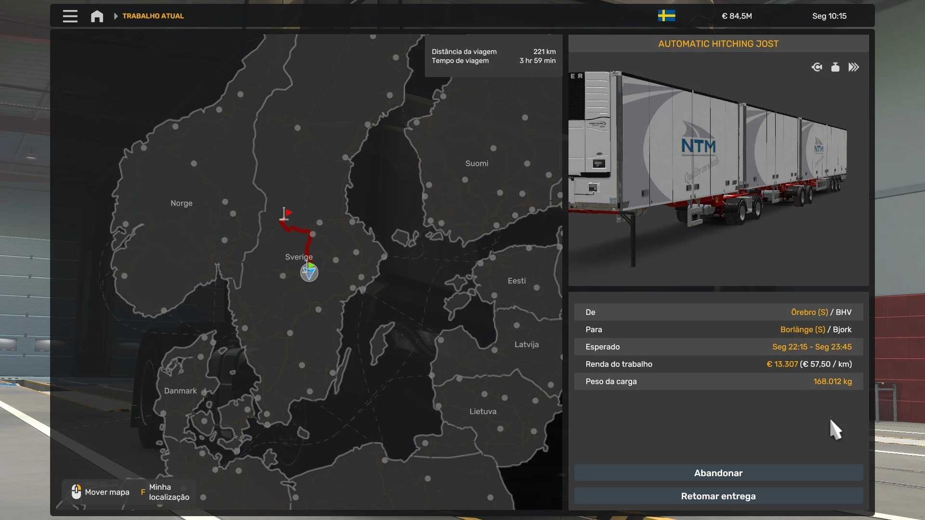
Task: Click the player location marker on map
Action: pyautogui.click(x=309, y=272)
